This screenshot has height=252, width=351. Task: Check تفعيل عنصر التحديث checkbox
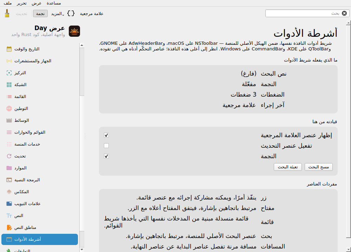(106, 146)
